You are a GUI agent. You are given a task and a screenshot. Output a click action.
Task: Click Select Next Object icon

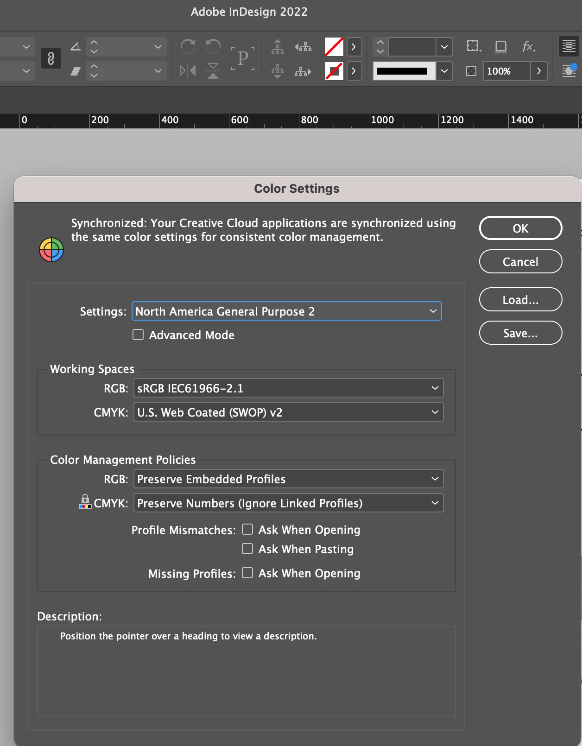[x=303, y=71]
